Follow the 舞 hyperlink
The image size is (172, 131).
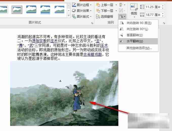(21, 45)
